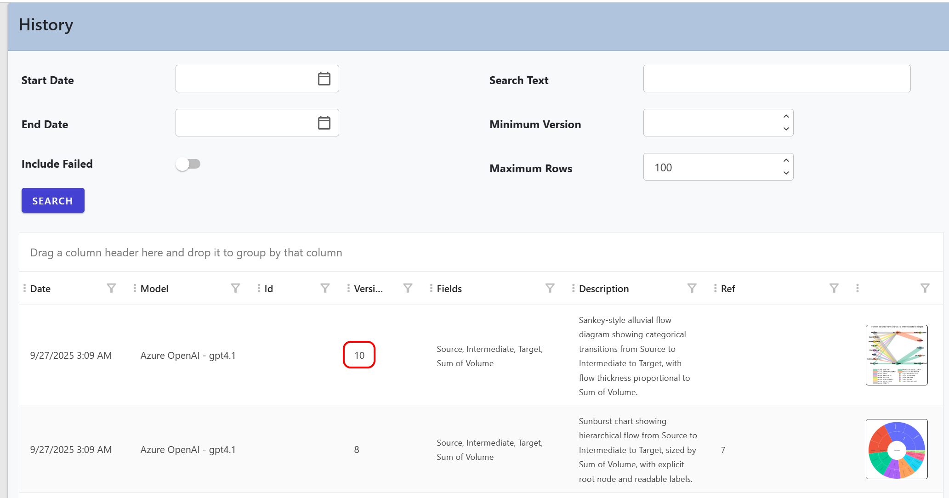The width and height of the screenshot is (949, 498).
Task: Grab the Ref column drag handle
Action: 715,288
